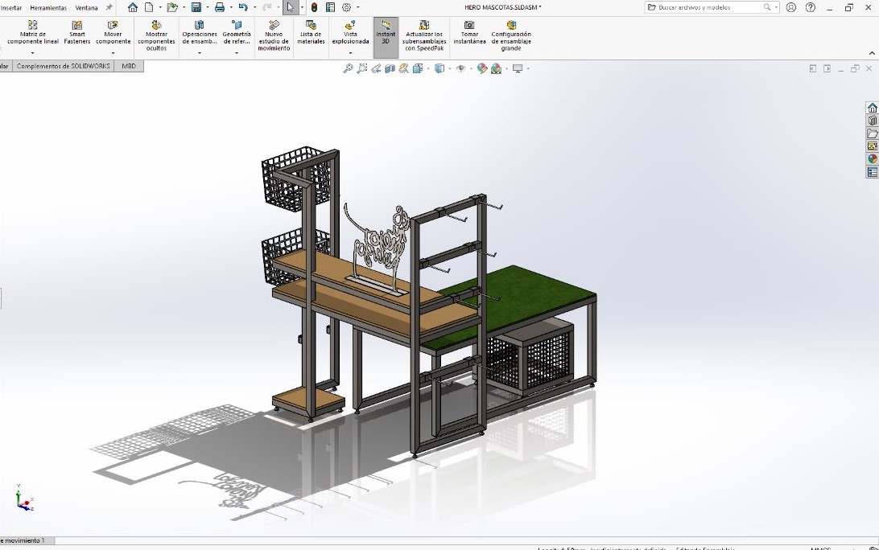Viewport: 879px width, 550px height.
Task: Open the Options gear icon
Action: pyautogui.click(x=346, y=7)
